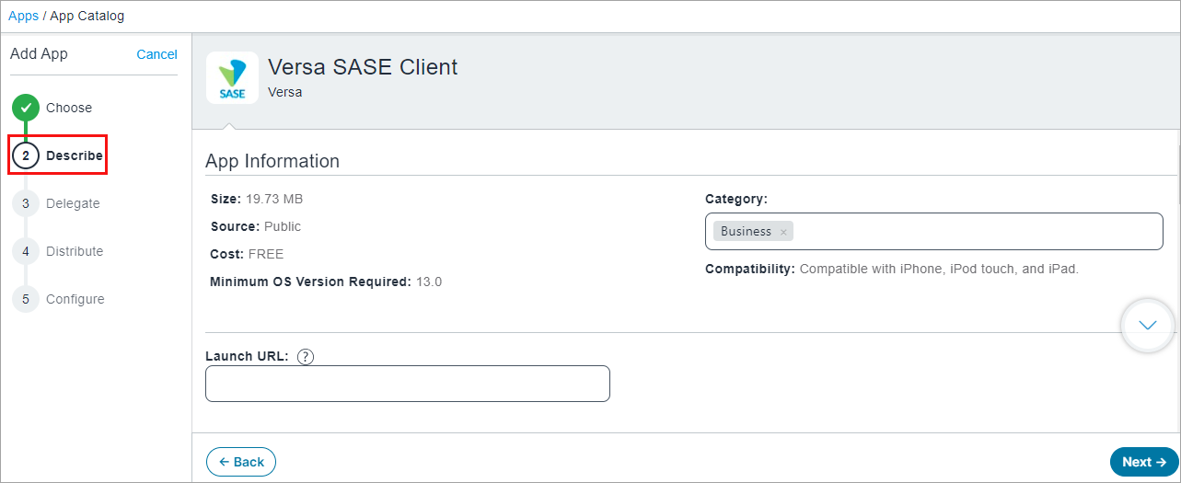Click the step 5 Configure circle
This screenshot has height=483, width=1181.
point(26,299)
